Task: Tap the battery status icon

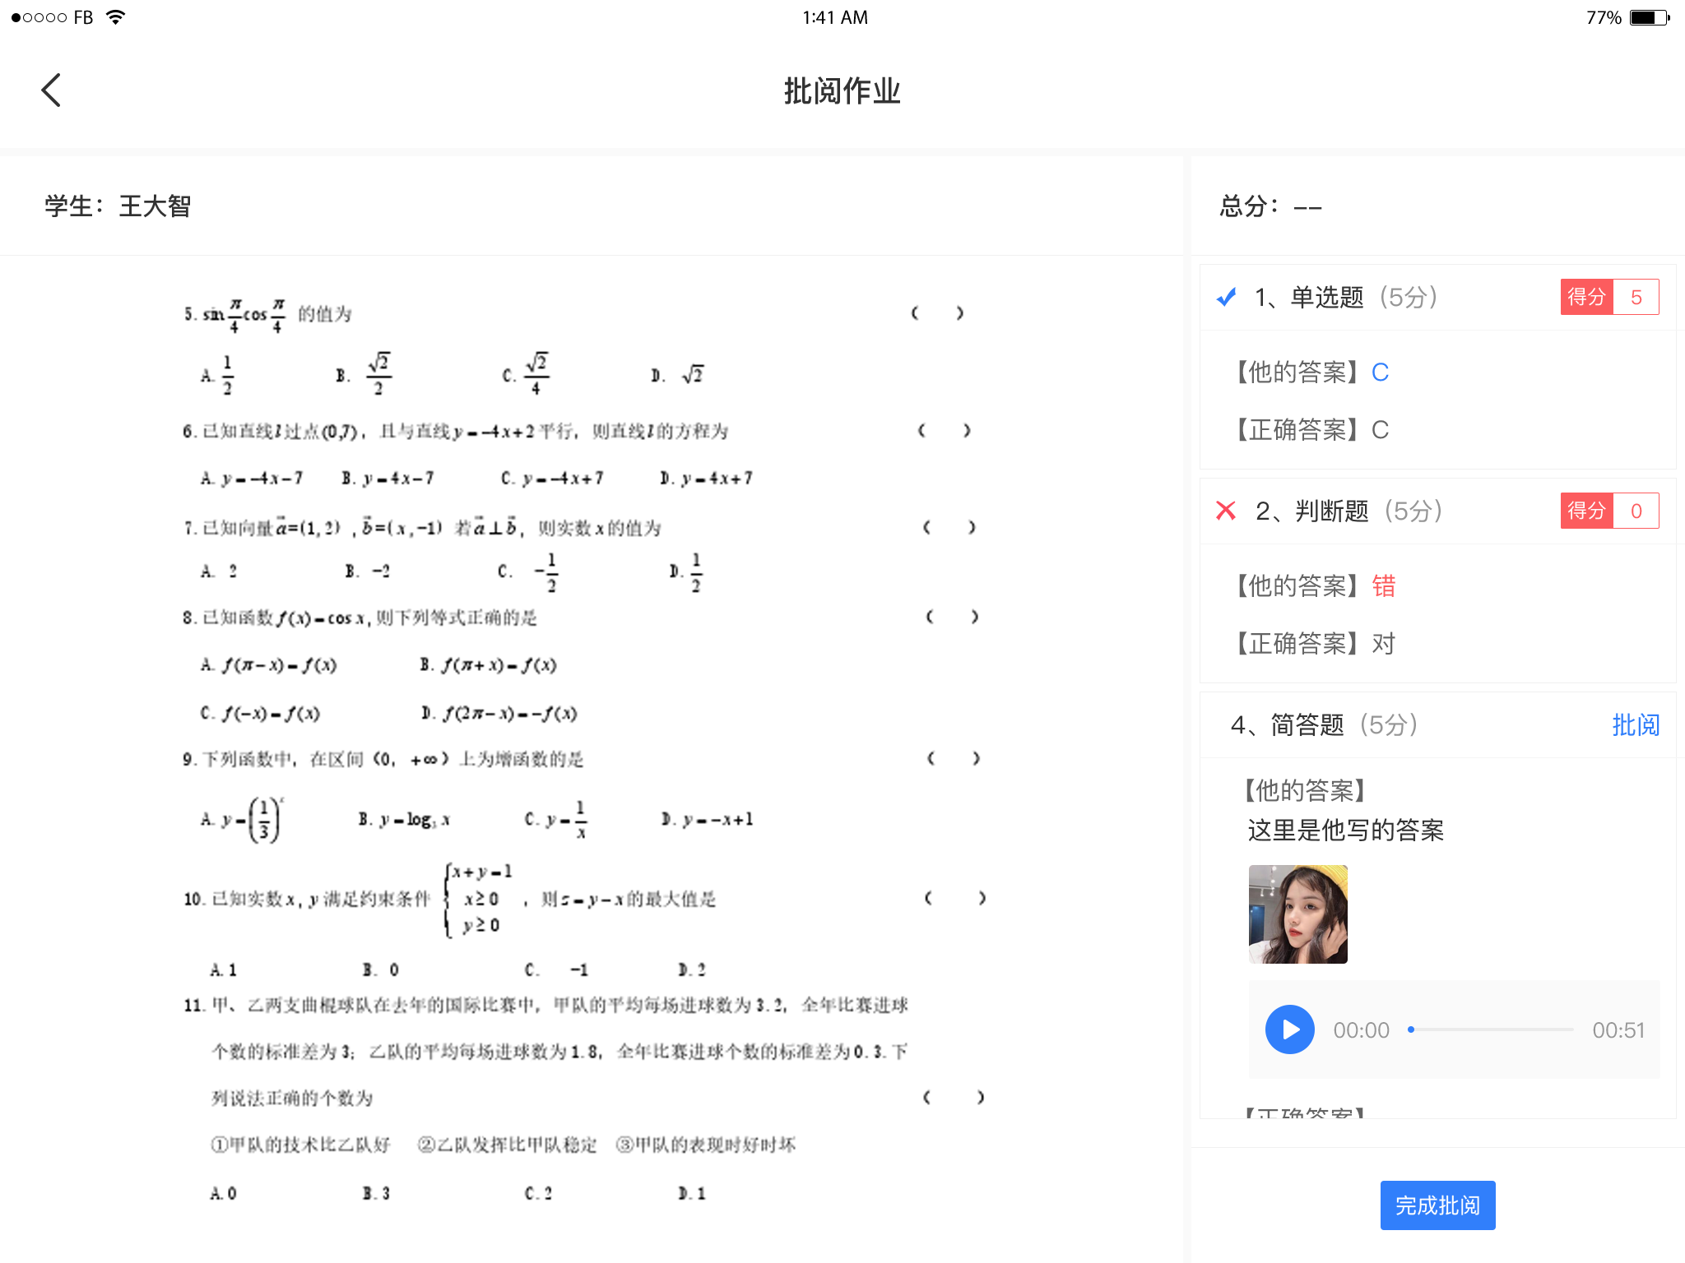Action: pos(1650,17)
